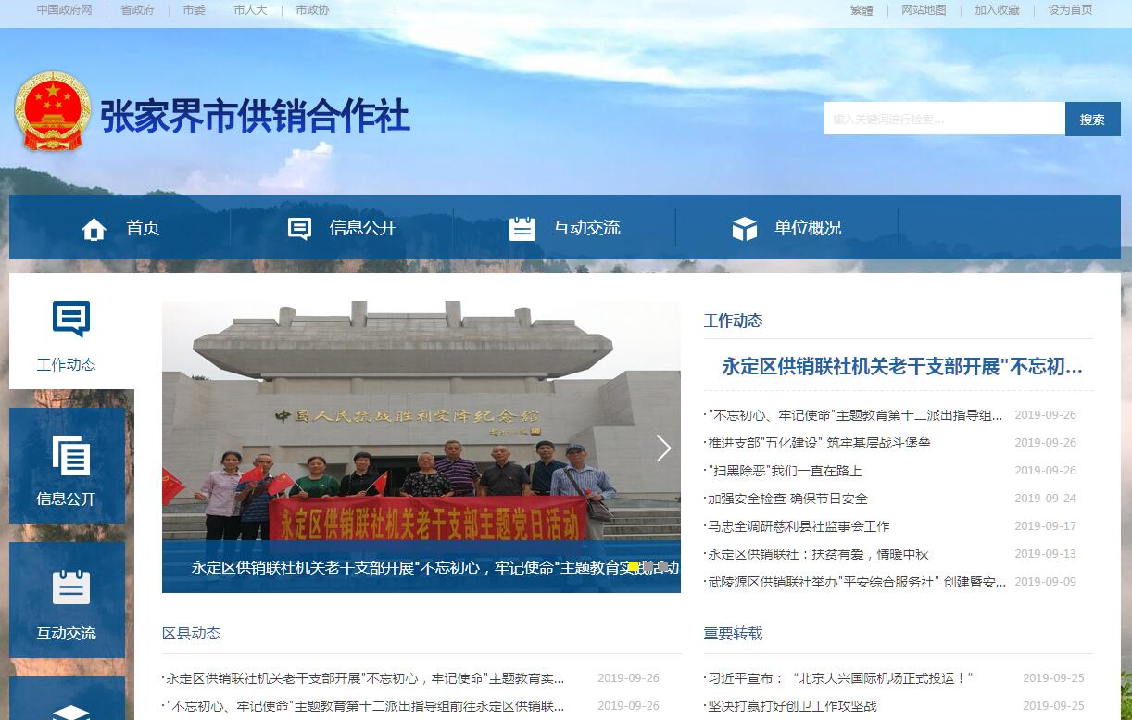Click the keyword search input field
The width and height of the screenshot is (1132, 720).
pyautogui.click(x=945, y=119)
